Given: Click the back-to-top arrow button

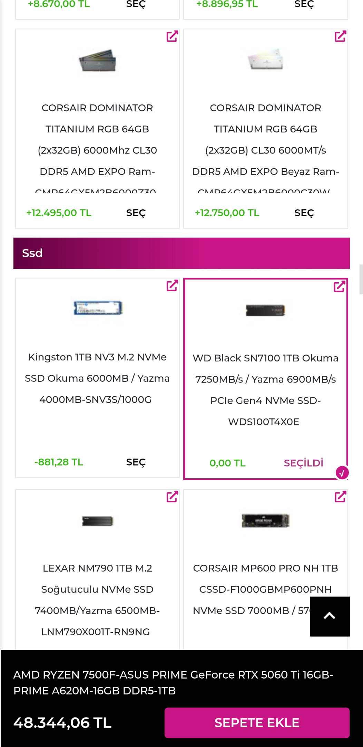Looking at the screenshot, I should (x=330, y=616).
